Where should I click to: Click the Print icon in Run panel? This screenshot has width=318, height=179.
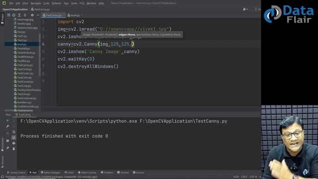pyautogui.click(x=13, y=143)
